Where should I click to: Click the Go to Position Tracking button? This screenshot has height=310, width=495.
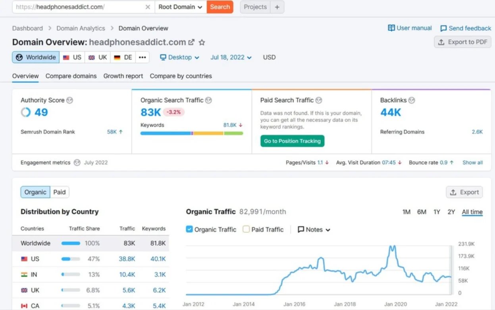coord(292,141)
